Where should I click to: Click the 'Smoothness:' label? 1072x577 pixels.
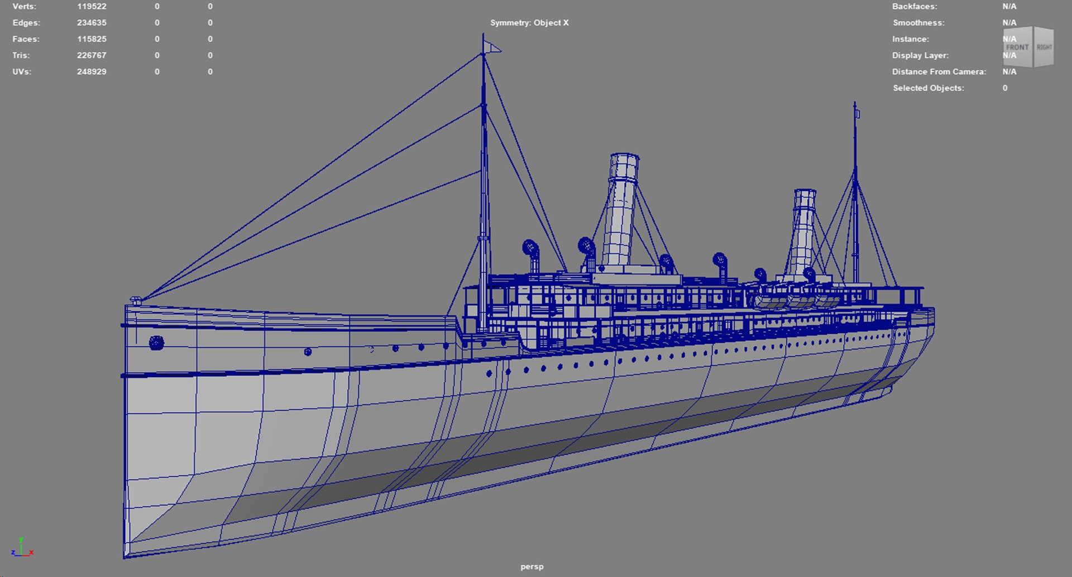coord(918,23)
